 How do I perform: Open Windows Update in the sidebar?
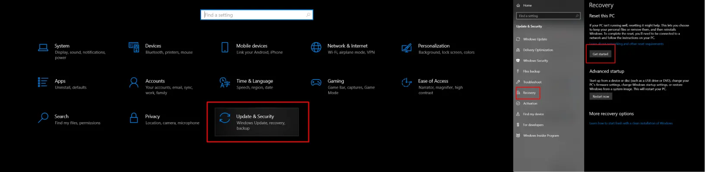(x=535, y=39)
